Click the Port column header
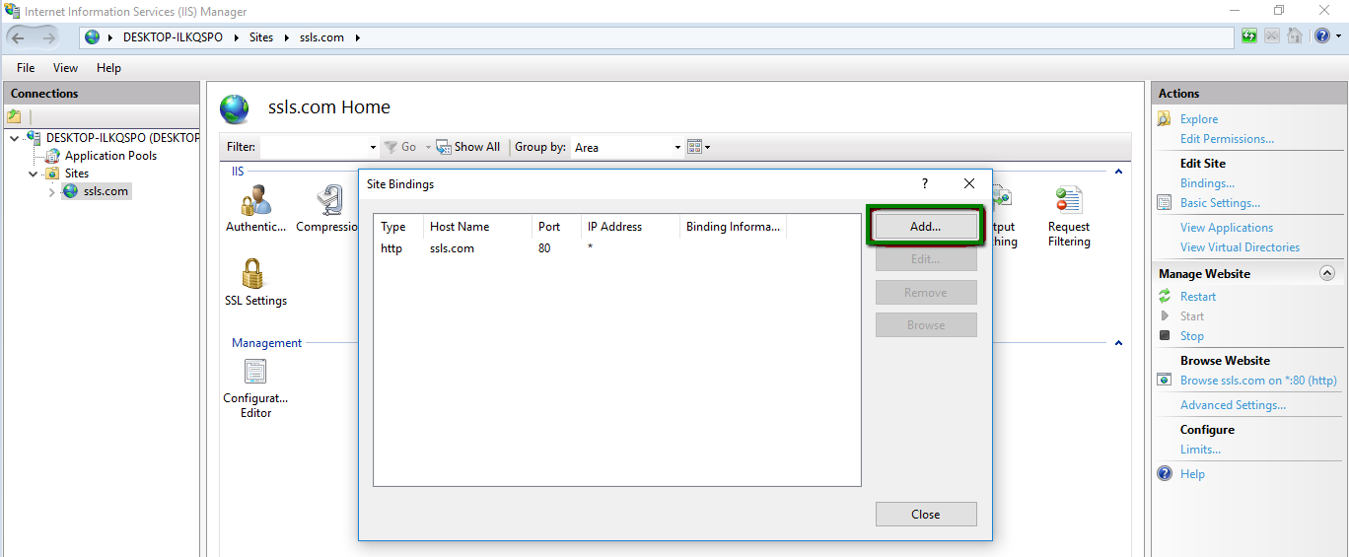This screenshot has width=1349, height=557. pos(557,227)
